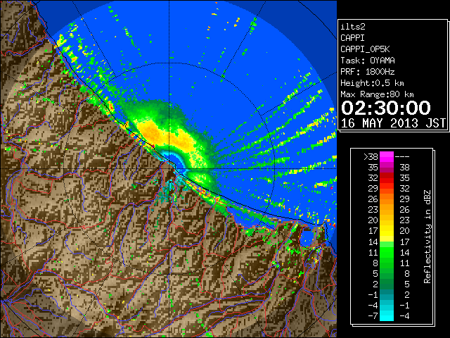Click the 'ilts2' label in the info box

353,27
